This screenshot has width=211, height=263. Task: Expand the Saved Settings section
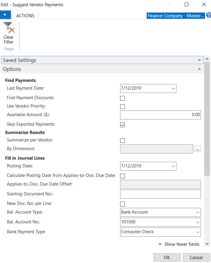[x=102, y=60]
